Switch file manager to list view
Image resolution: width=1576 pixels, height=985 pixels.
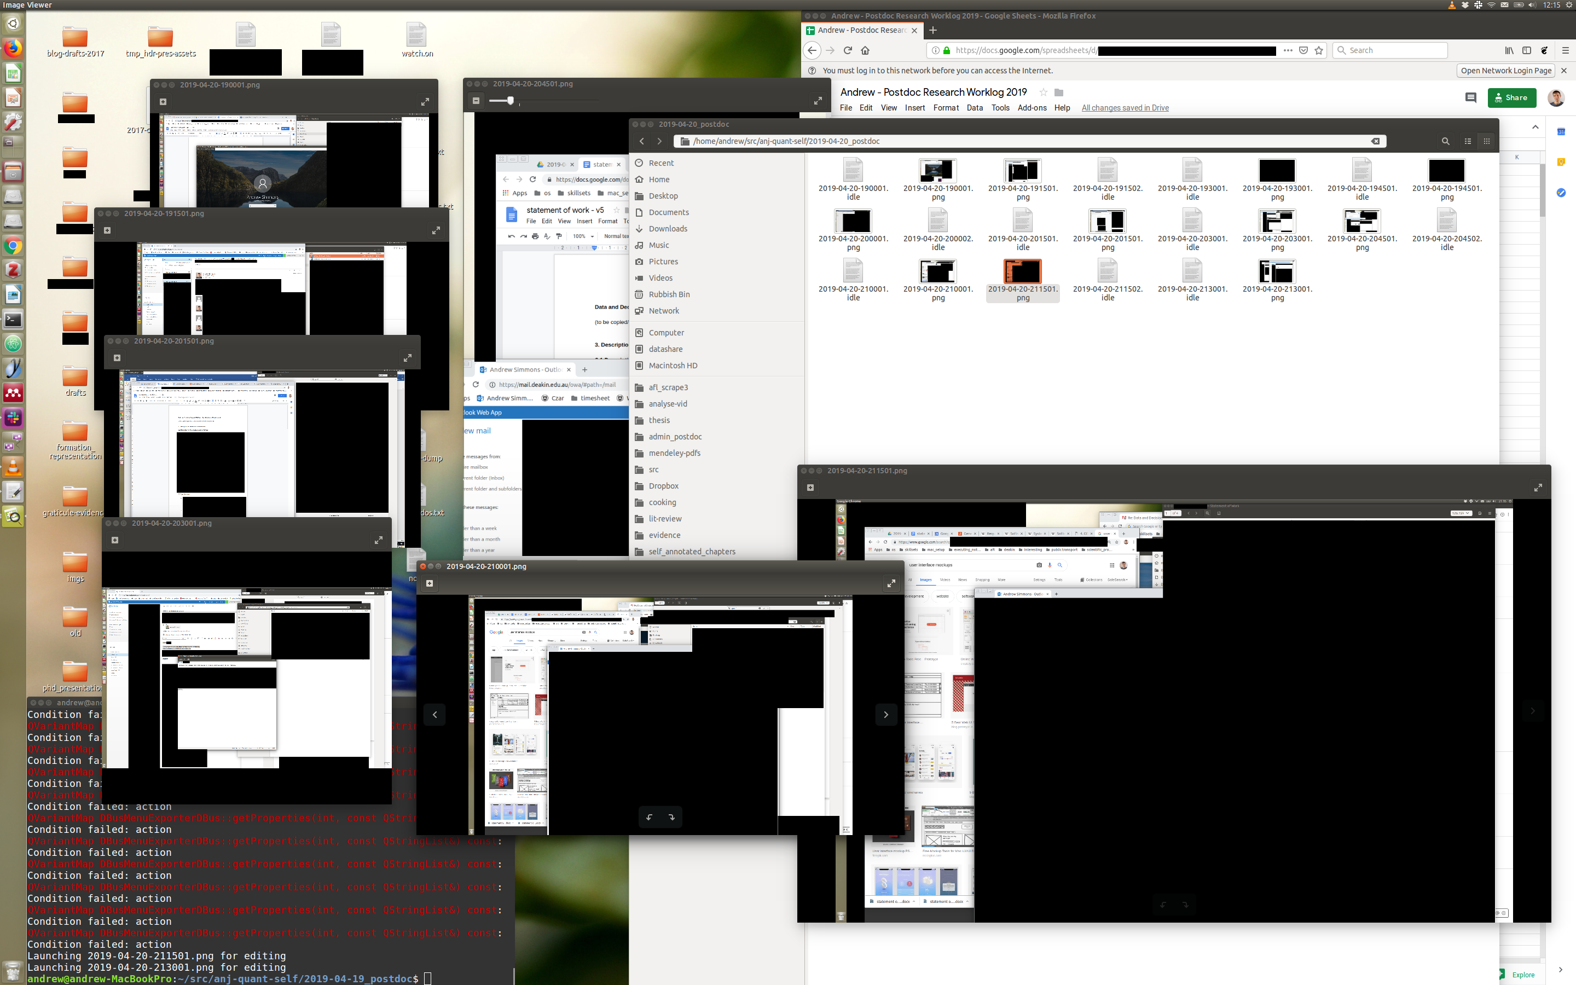(1468, 141)
